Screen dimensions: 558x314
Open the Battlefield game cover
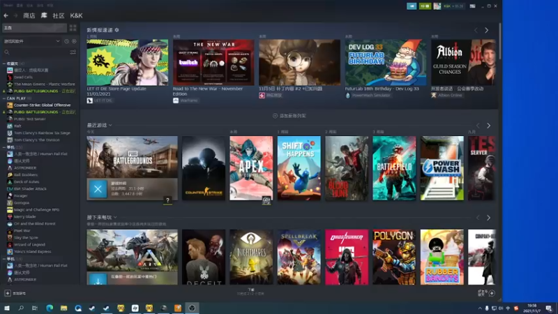pos(394,168)
